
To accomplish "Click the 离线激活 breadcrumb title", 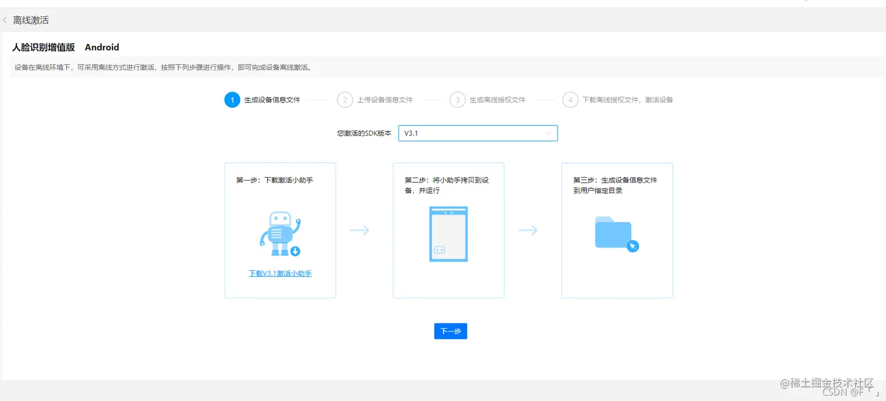I will coord(32,20).
